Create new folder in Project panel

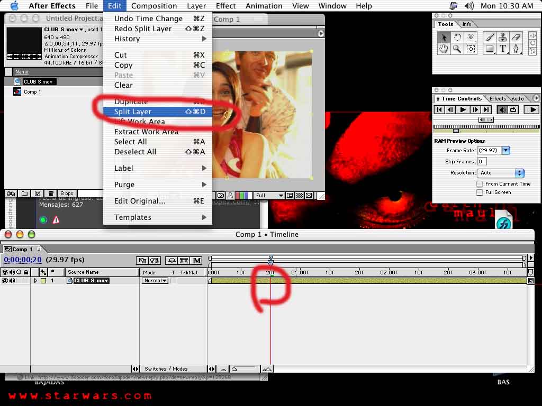pyautogui.click(x=24, y=193)
